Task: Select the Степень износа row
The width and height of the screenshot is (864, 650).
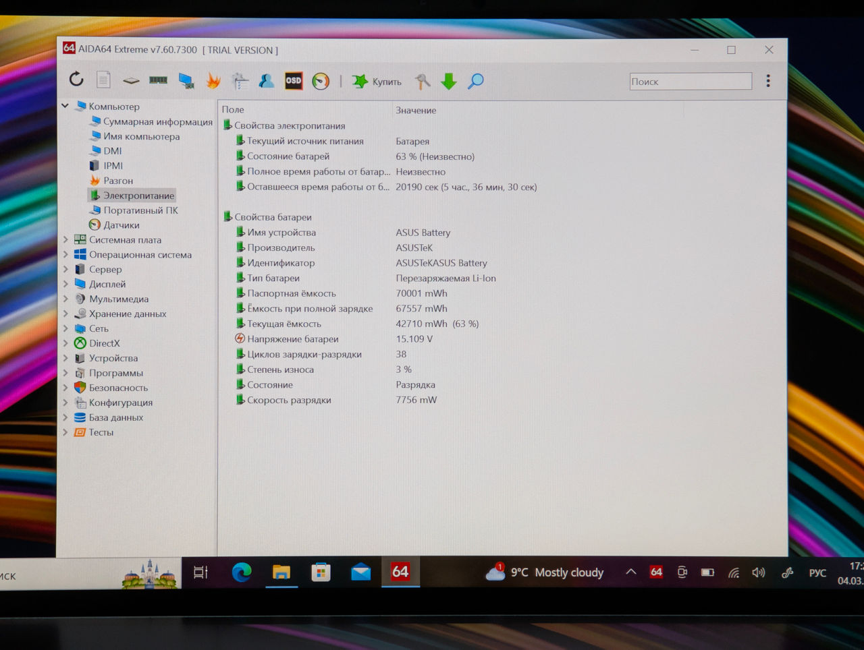Action: pyautogui.click(x=503, y=370)
